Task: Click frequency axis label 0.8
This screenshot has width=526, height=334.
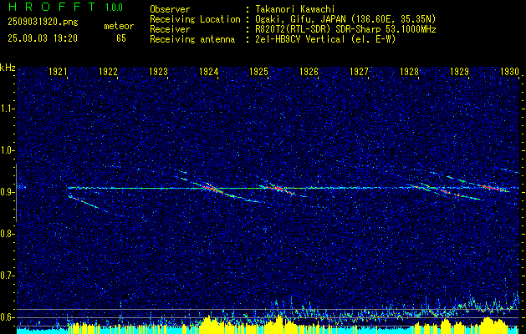Action: point(8,234)
